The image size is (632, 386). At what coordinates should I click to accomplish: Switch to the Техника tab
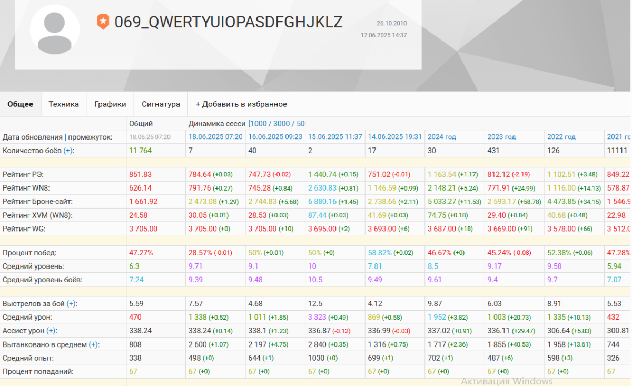pyautogui.click(x=64, y=104)
